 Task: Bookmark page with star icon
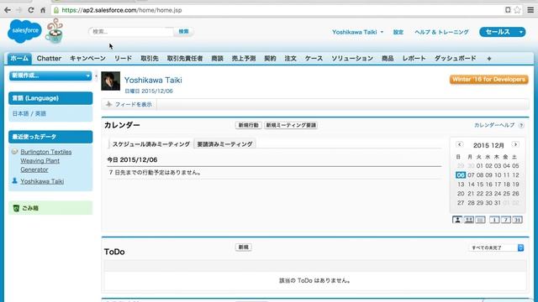[x=518, y=10]
